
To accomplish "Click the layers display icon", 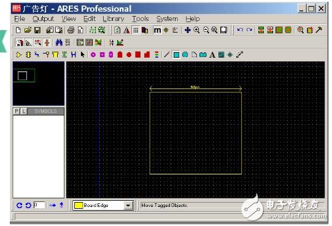I will [x=145, y=30].
